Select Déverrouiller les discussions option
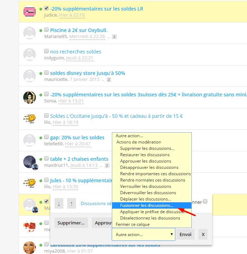 coord(152,193)
